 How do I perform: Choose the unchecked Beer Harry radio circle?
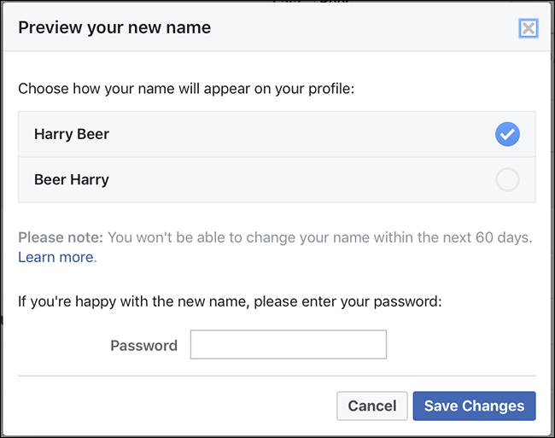[507, 179]
